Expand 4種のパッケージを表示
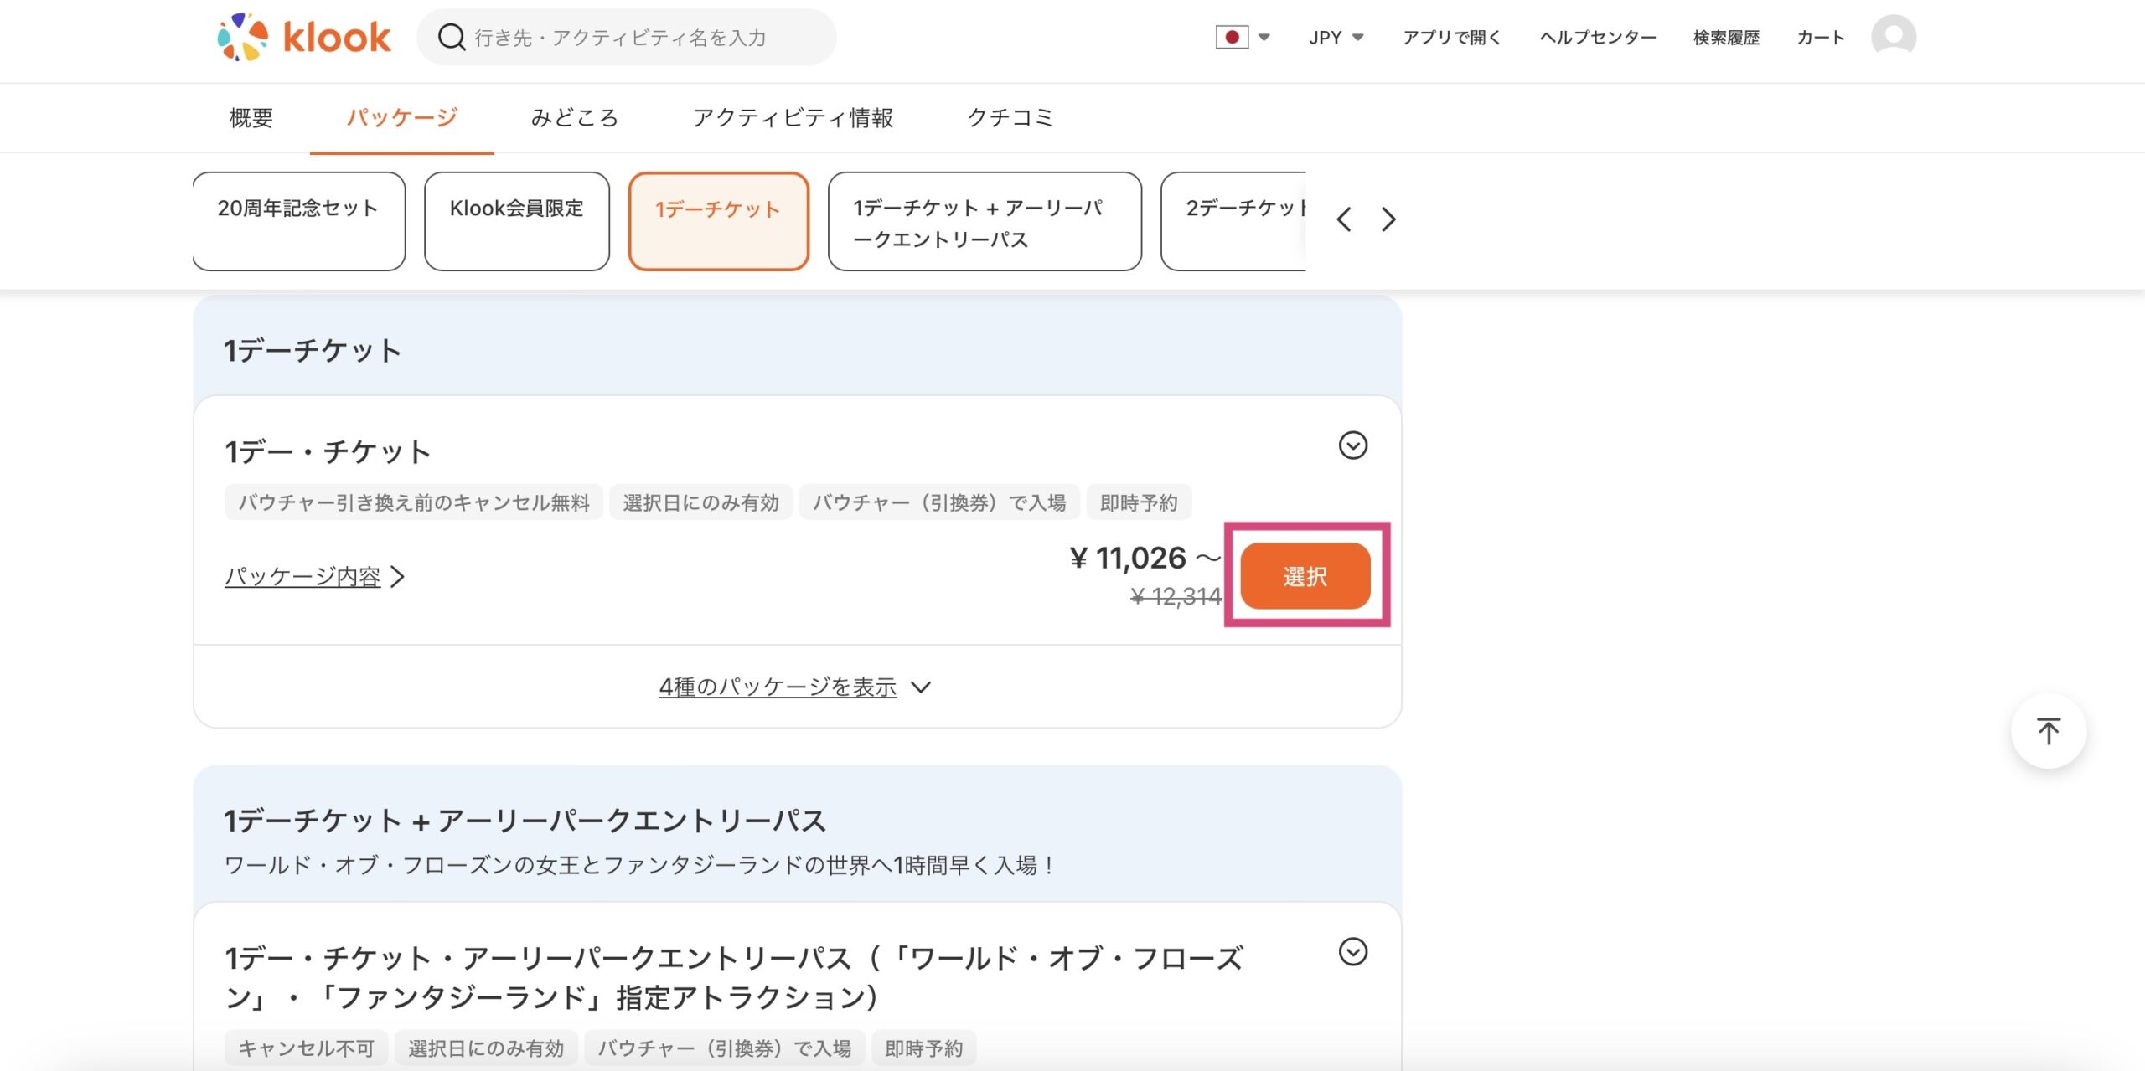 [x=794, y=687]
